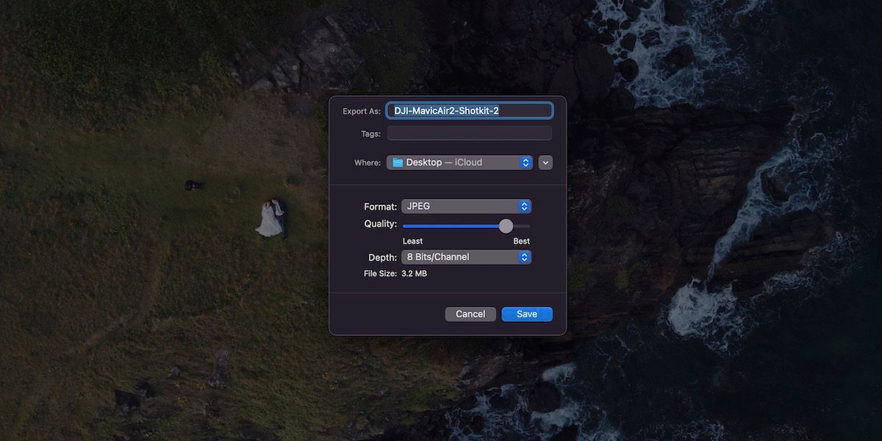This screenshot has height=441, width=882.
Task: Cancel the export dialog
Action: click(470, 314)
